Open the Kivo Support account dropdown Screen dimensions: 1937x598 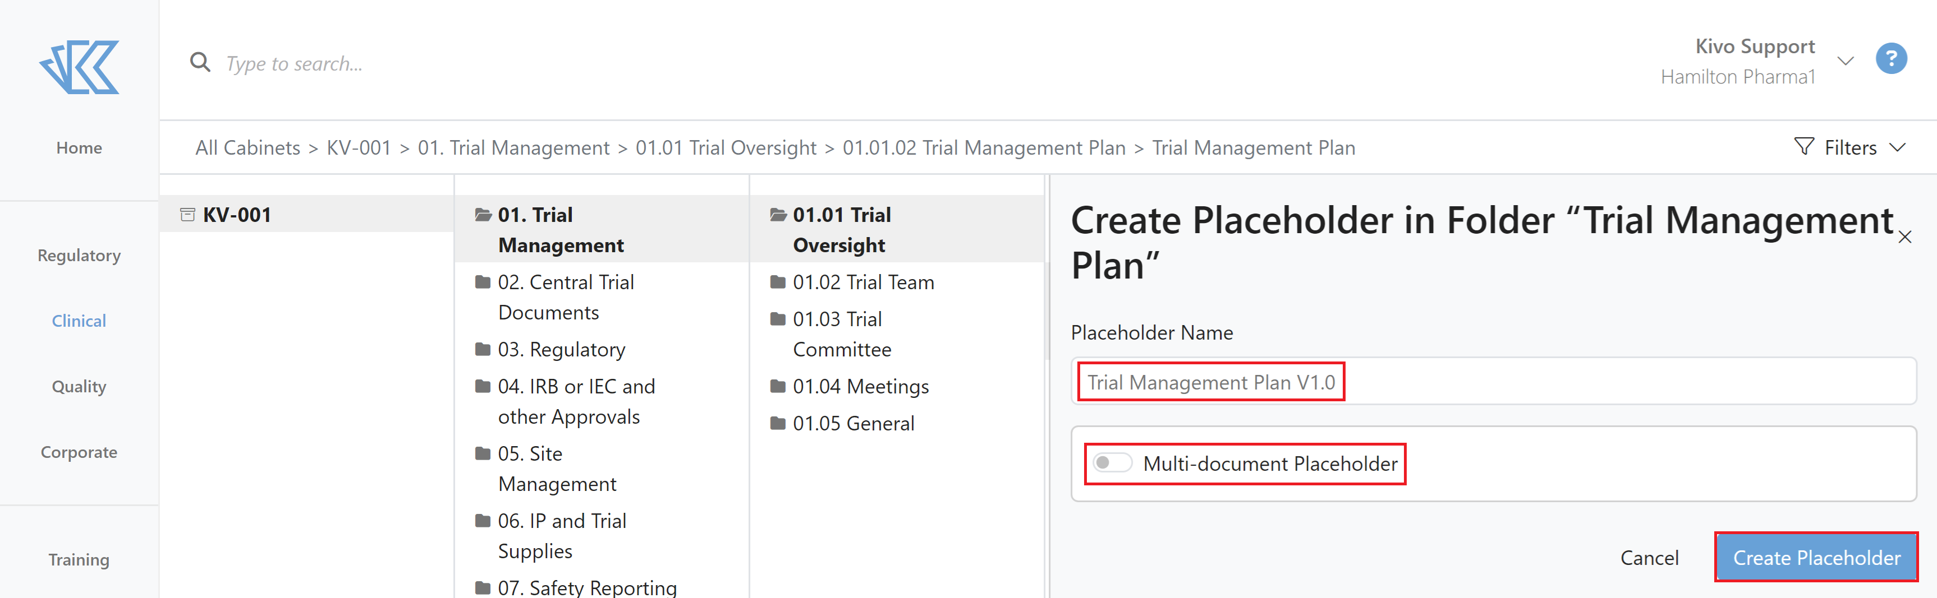pos(1846,60)
